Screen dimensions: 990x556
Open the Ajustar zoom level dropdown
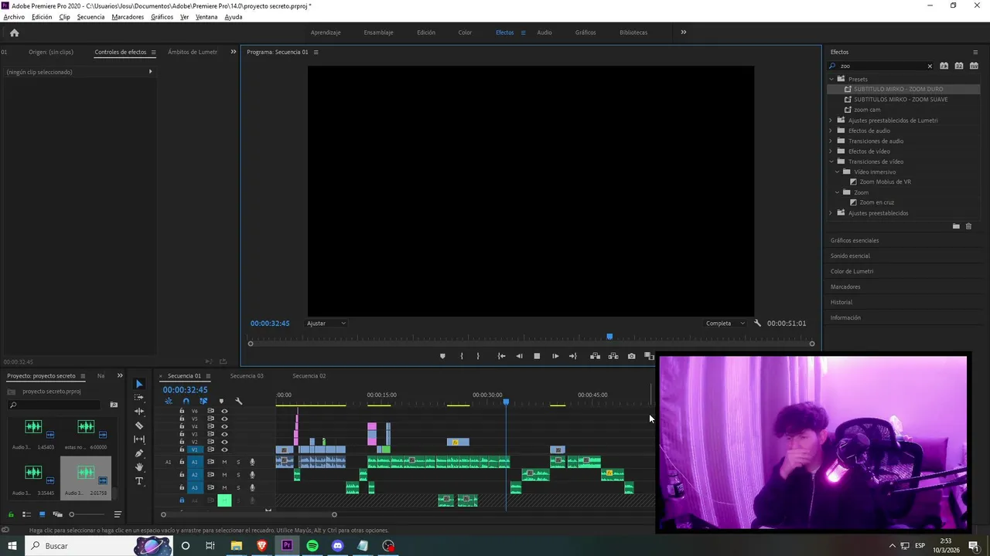pos(326,324)
